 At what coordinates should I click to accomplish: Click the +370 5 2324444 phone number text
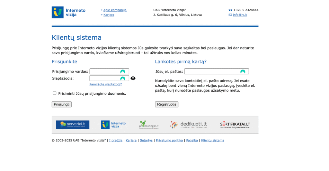[246, 10]
